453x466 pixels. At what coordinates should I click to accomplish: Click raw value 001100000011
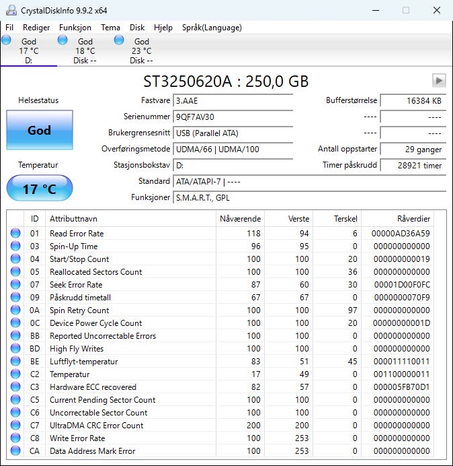pyautogui.click(x=401, y=374)
